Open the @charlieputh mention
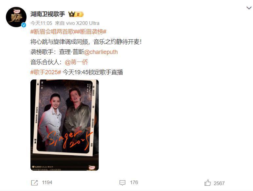Viewport: 253px width, 191px height. (x=101, y=52)
